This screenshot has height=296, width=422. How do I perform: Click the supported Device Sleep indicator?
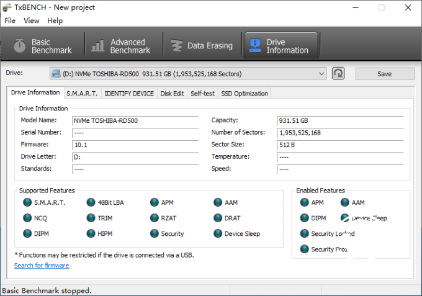click(218, 233)
